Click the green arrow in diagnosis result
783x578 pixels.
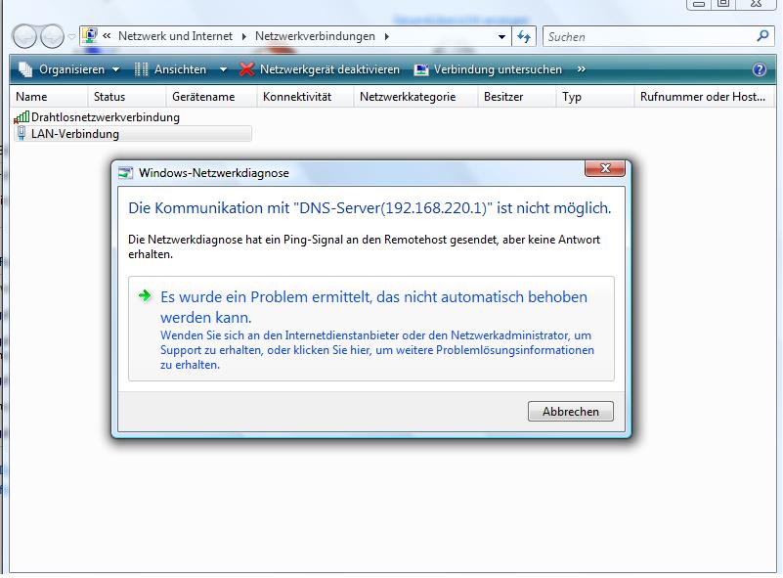point(145,295)
